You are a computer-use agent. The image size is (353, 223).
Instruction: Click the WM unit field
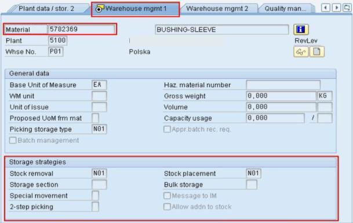coord(99,96)
